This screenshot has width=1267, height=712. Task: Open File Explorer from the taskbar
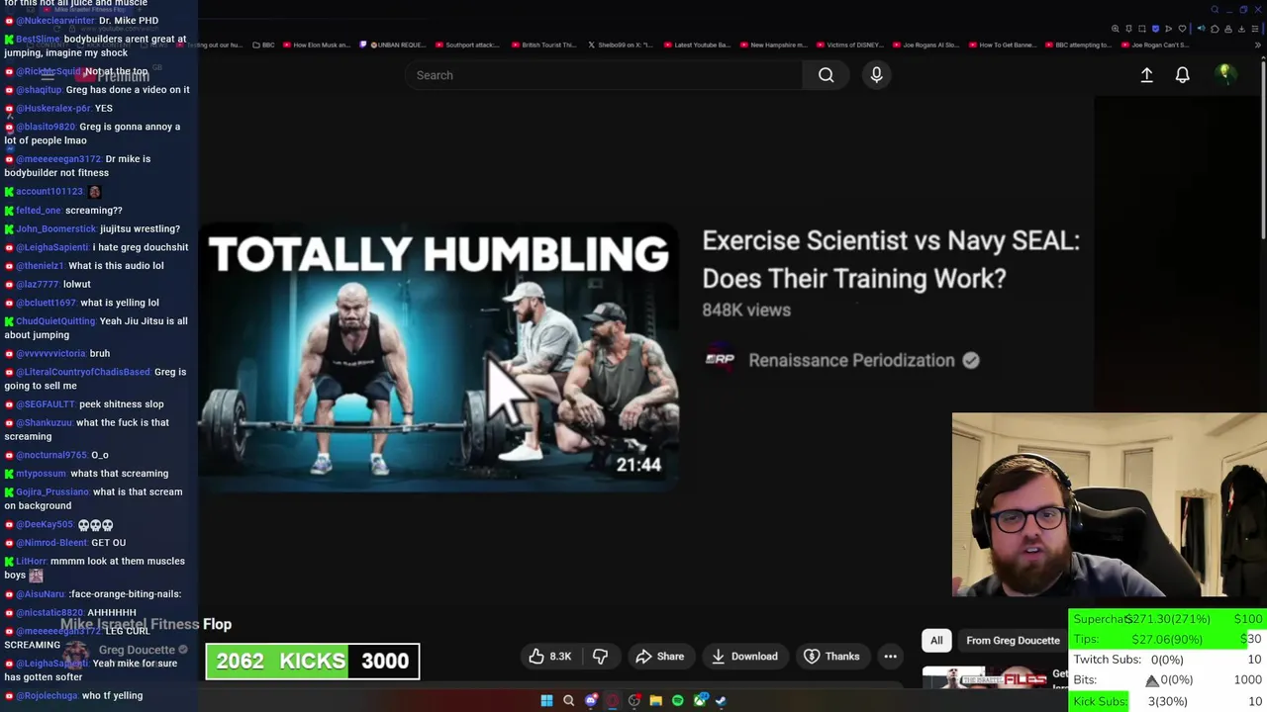655,700
